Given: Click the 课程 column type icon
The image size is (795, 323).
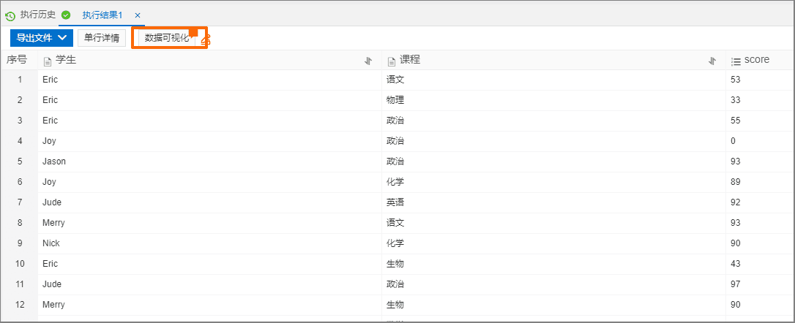Looking at the screenshot, I should pyautogui.click(x=392, y=61).
